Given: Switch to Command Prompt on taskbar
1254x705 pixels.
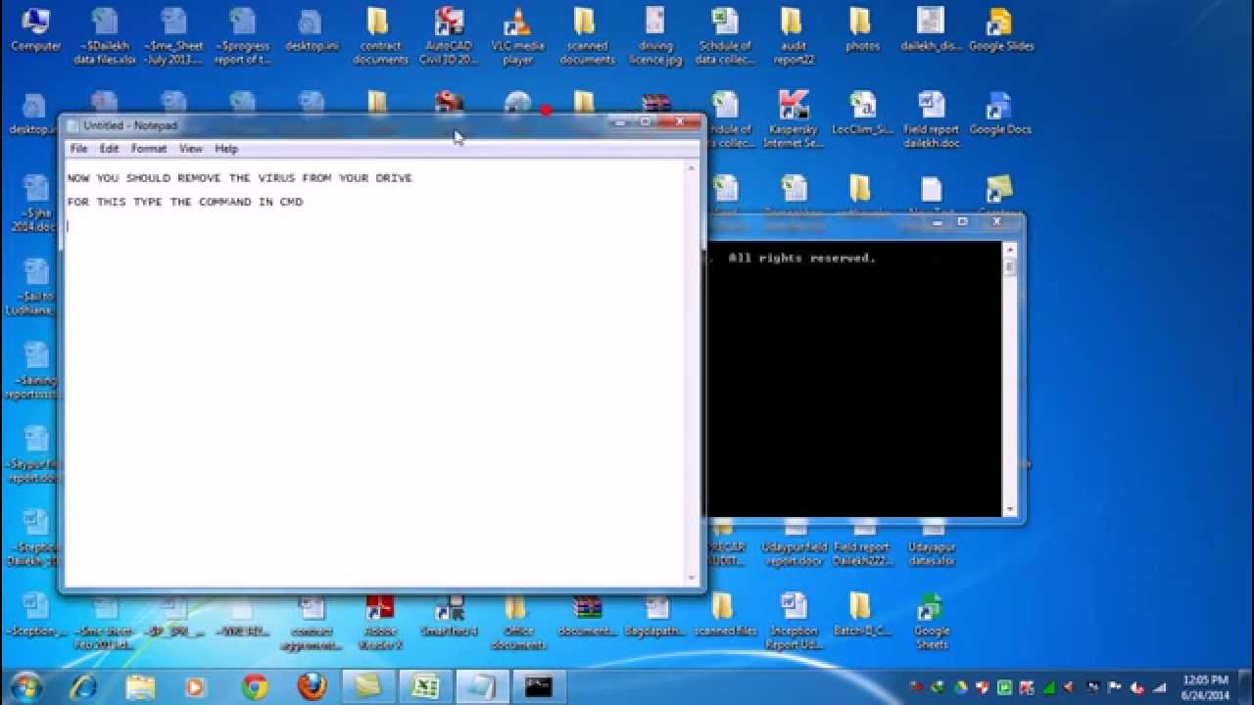Looking at the screenshot, I should [x=539, y=686].
